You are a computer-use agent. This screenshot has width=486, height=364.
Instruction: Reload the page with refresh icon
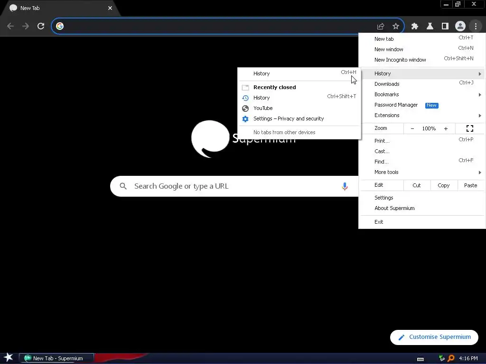(41, 26)
